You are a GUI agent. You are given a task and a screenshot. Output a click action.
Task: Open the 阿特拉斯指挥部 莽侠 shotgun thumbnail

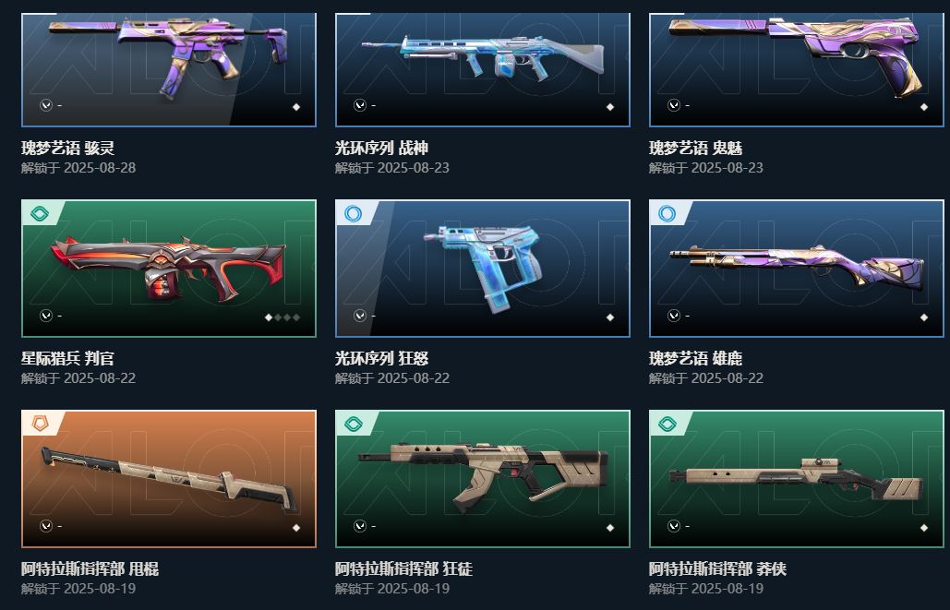tap(796, 479)
